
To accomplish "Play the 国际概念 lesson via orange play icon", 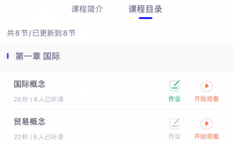I will click(x=207, y=86).
